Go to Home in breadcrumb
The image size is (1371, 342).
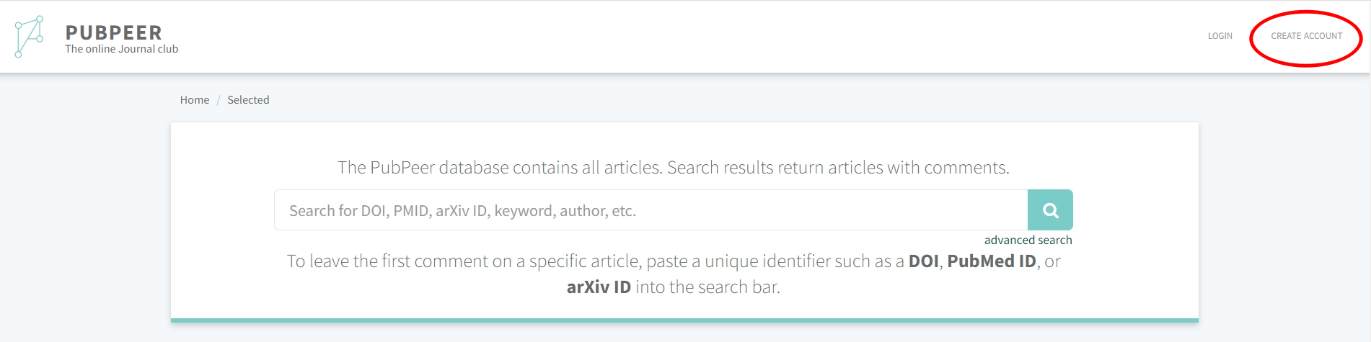pyautogui.click(x=195, y=100)
